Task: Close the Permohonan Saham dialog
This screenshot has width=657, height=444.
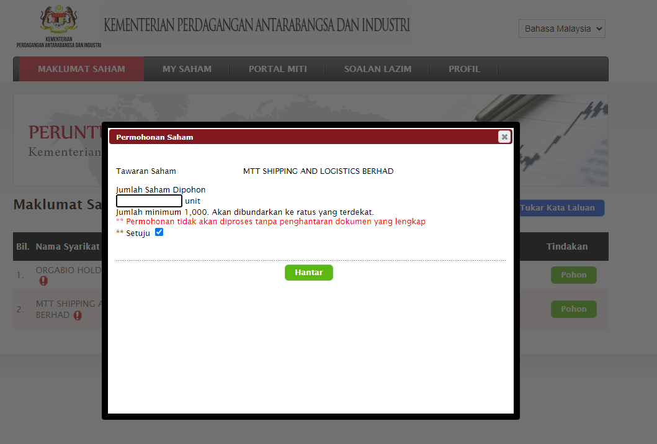Action: pyautogui.click(x=504, y=137)
